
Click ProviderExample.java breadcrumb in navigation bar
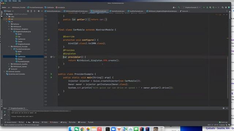(35, 7)
